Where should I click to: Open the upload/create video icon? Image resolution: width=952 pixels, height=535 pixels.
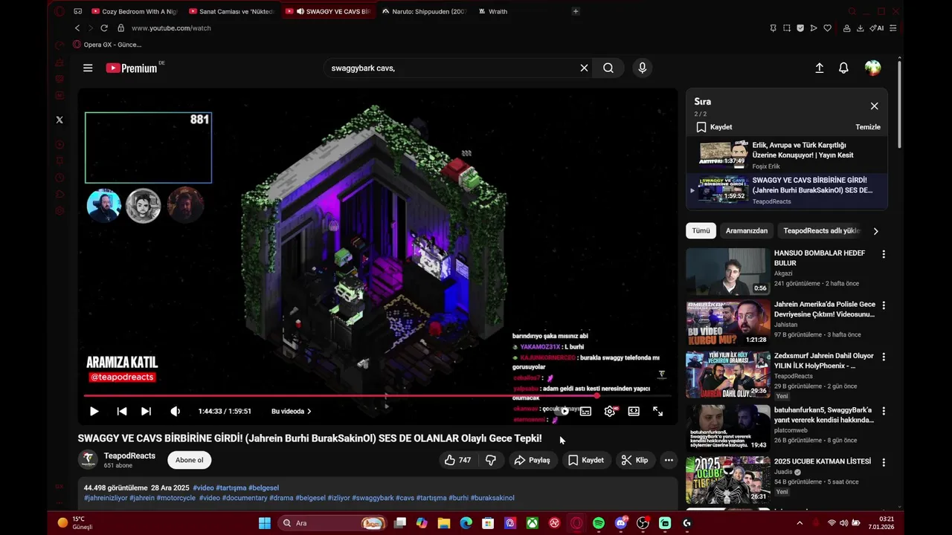click(819, 68)
